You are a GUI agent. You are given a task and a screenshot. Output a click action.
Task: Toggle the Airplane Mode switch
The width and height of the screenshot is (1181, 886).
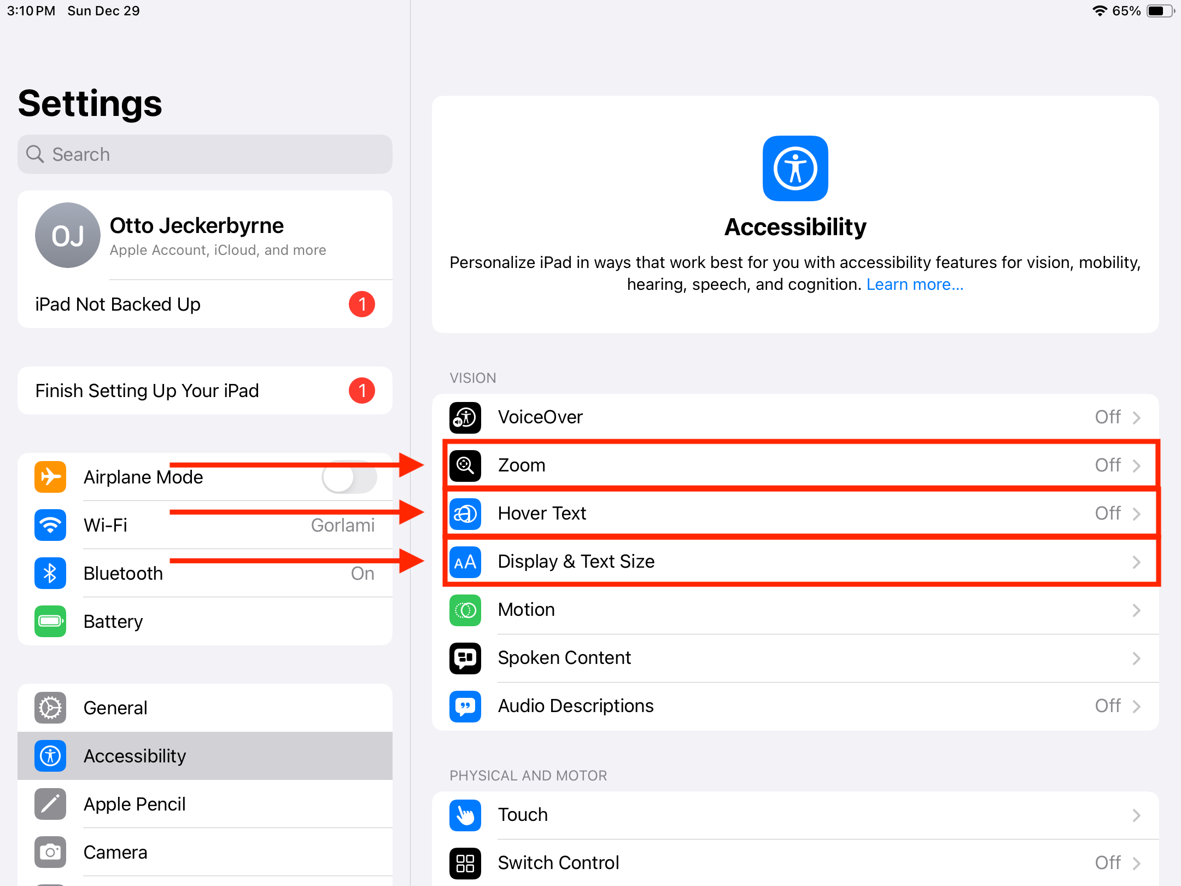click(x=349, y=477)
